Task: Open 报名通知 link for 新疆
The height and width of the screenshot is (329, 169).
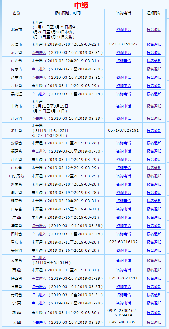Action: (154, 313)
